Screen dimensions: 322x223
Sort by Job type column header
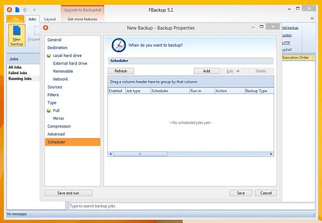click(138, 91)
